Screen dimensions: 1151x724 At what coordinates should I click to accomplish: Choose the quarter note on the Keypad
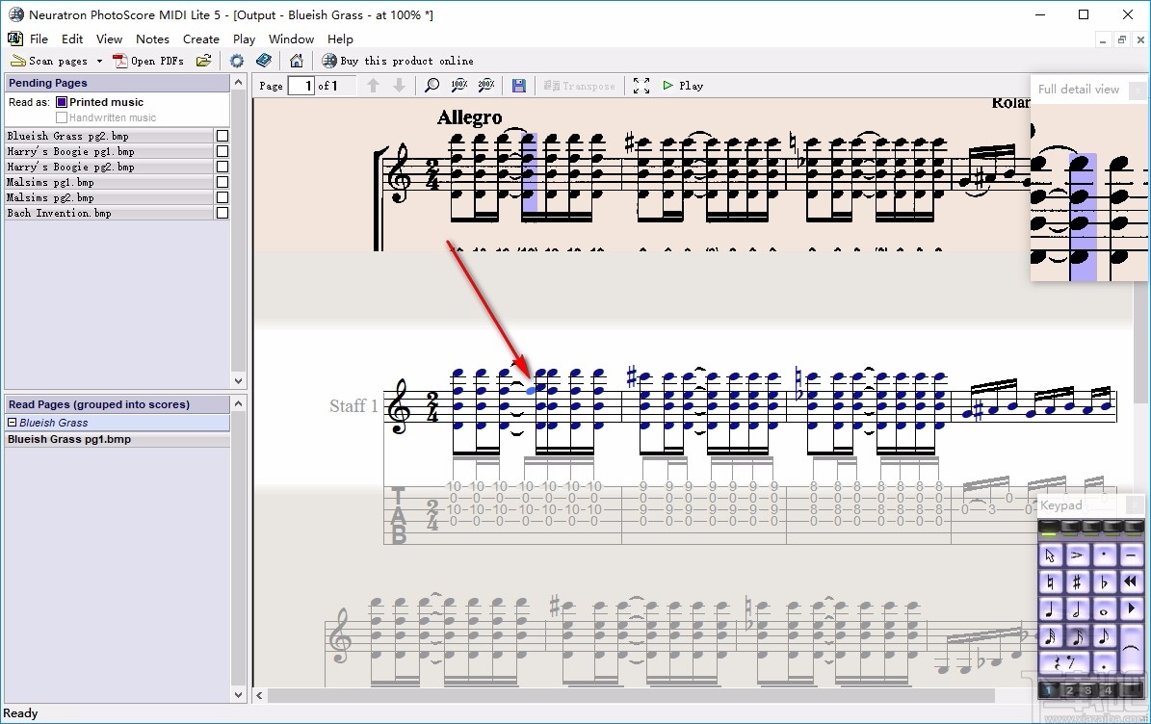[x=1051, y=610]
